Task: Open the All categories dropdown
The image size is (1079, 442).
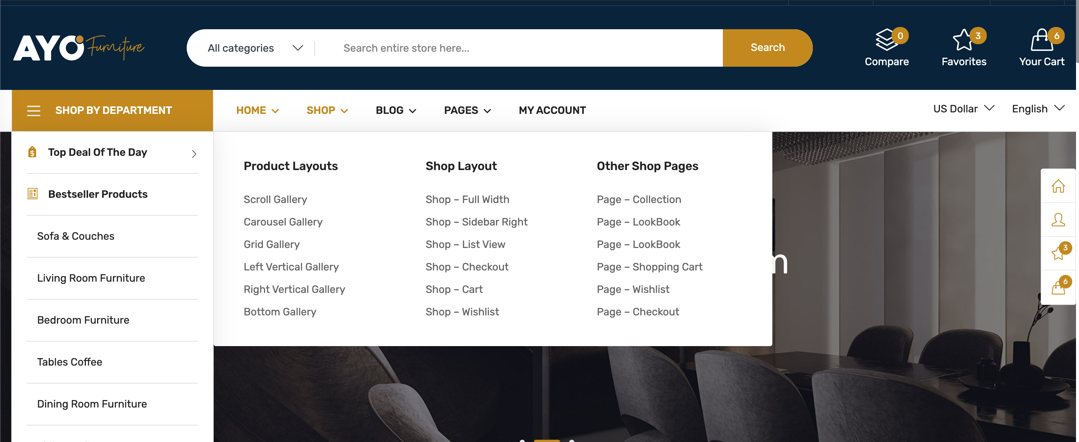Action: tap(255, 48)
